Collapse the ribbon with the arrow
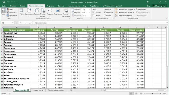The width and height of the screenshot is (169, 95). tap(167, 19)
